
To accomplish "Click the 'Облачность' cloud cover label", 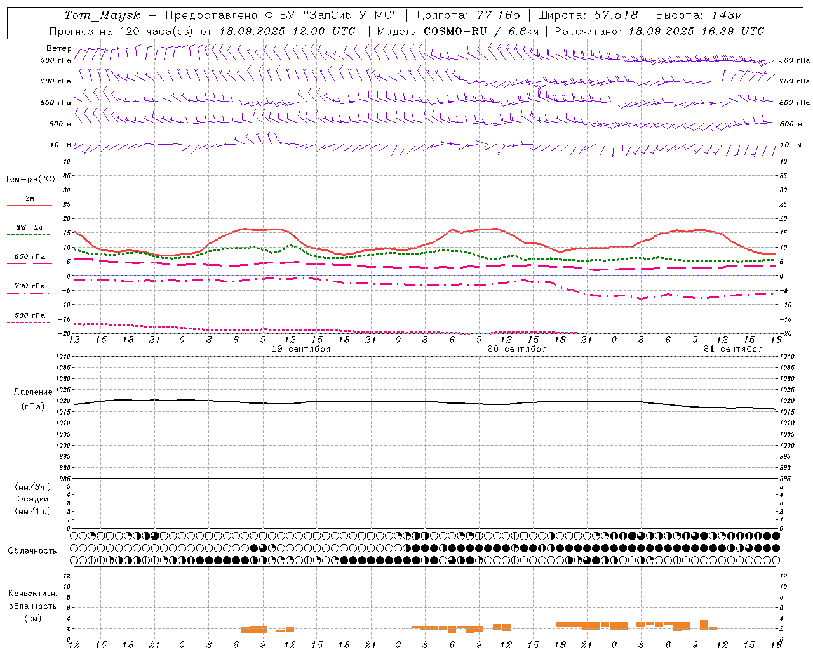I will click(32, 551).
